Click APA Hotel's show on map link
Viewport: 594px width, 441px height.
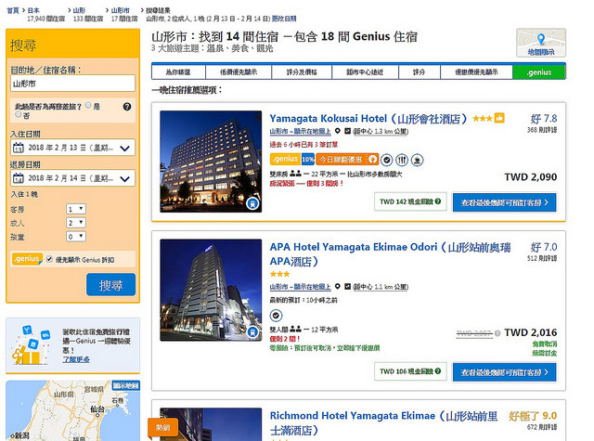pyautogui.click(x=300, y=287)
